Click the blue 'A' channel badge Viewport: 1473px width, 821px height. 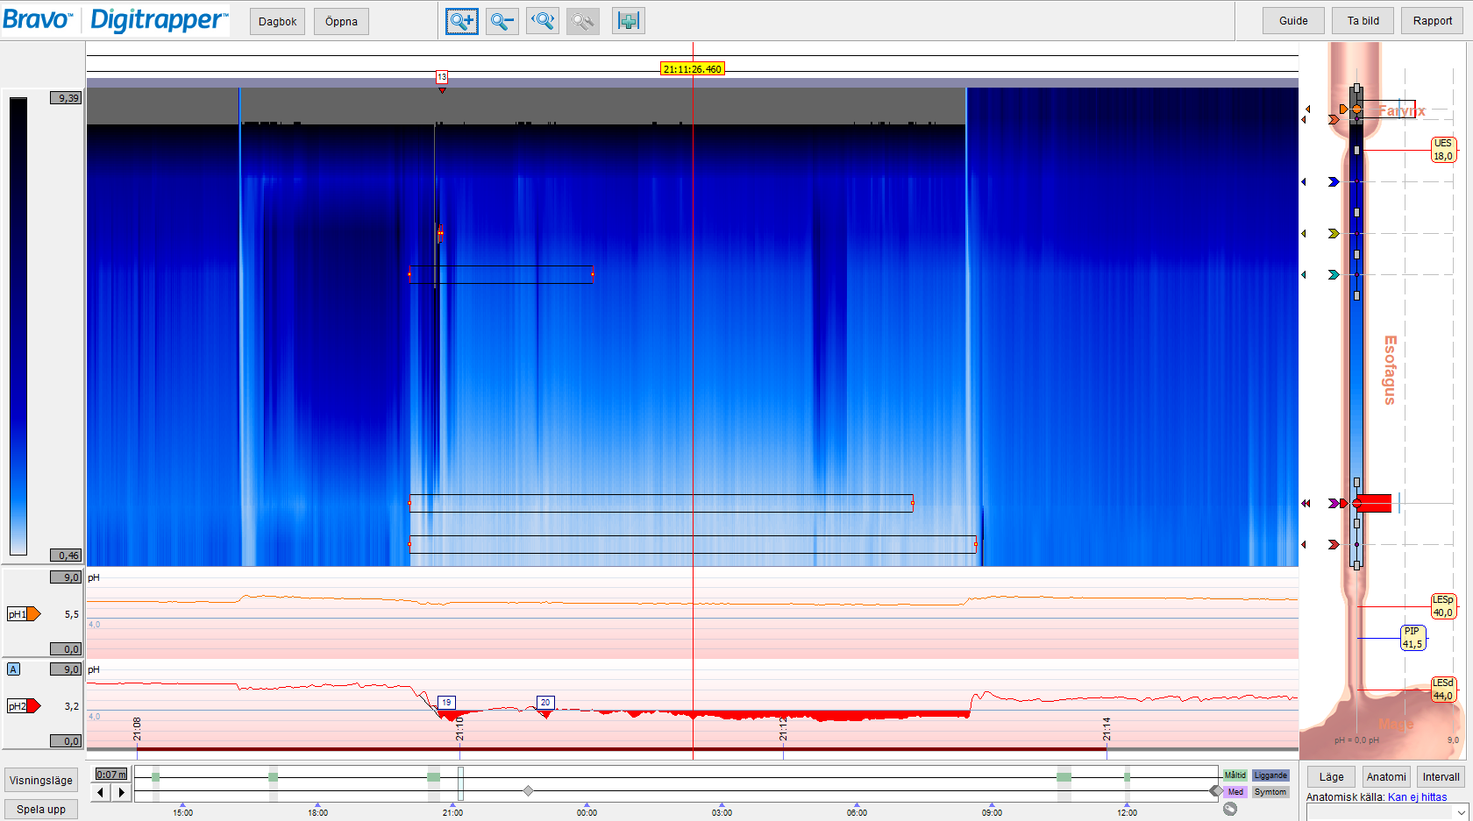tap(13, 669)
